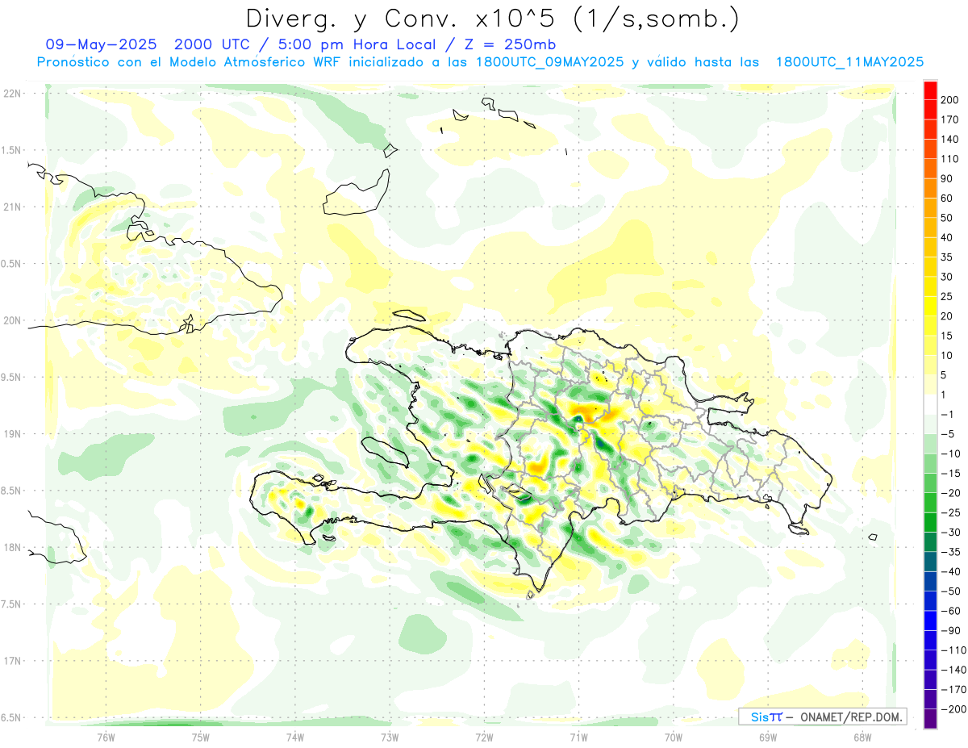
Task: Click the colorbar value -110
Action: pyautogui.click(x=953, y=650)
